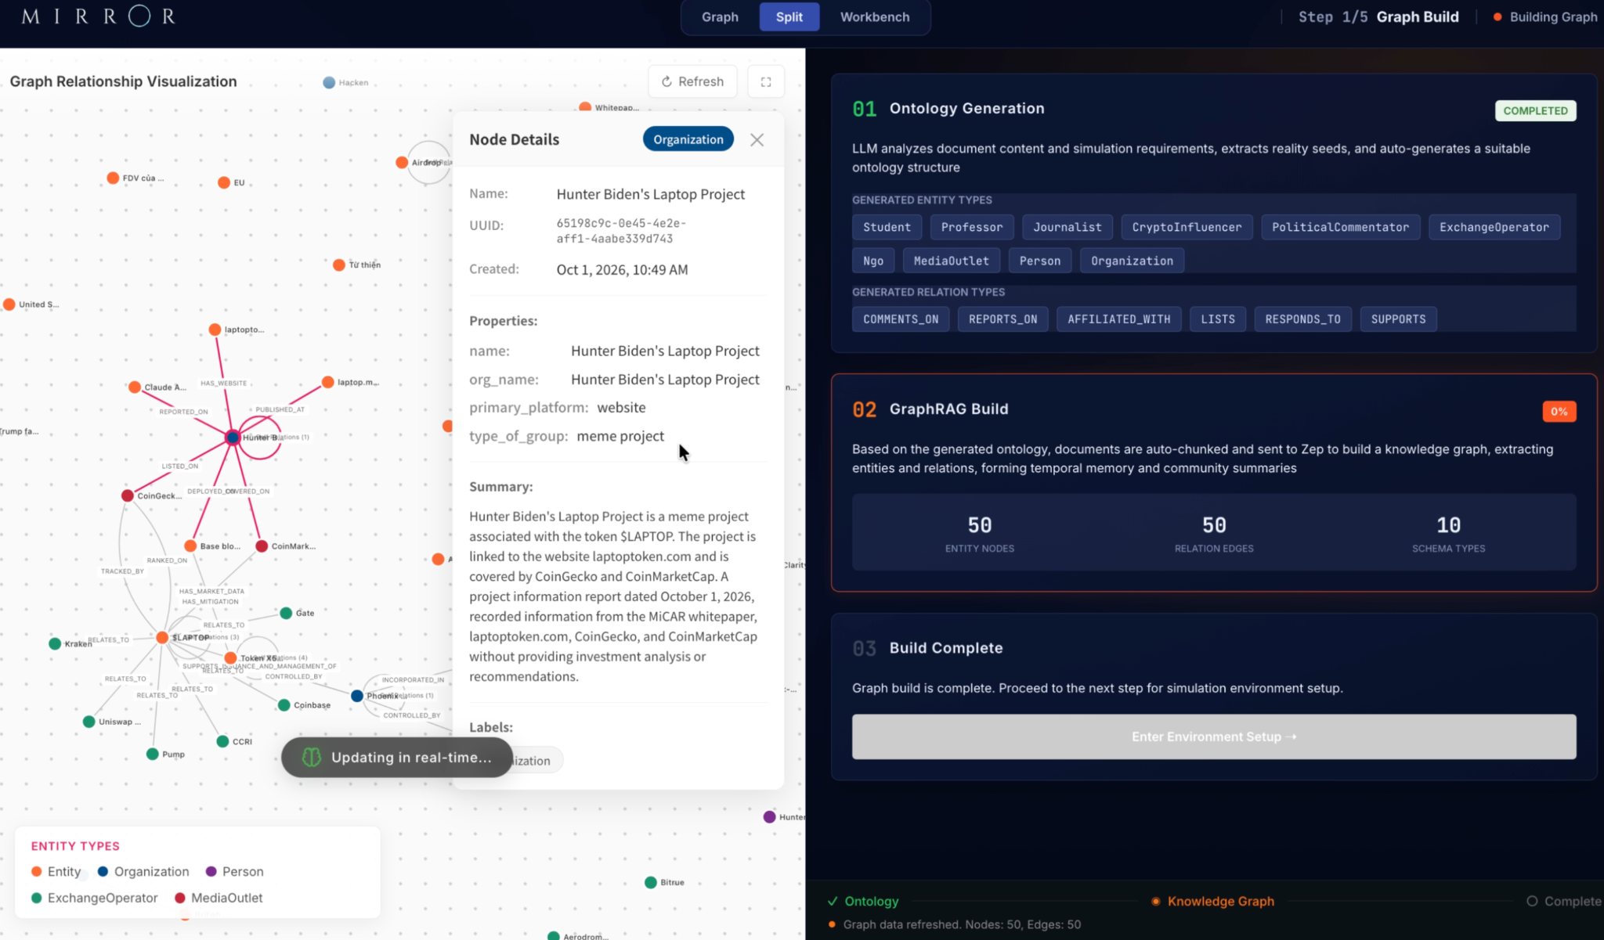Click the Organization badge in Node Details
Viewport: 1604px width, 940px height.
[x=688, y=139]
